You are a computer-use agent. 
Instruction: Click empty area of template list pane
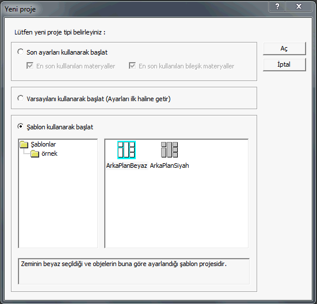pos(176,208)
